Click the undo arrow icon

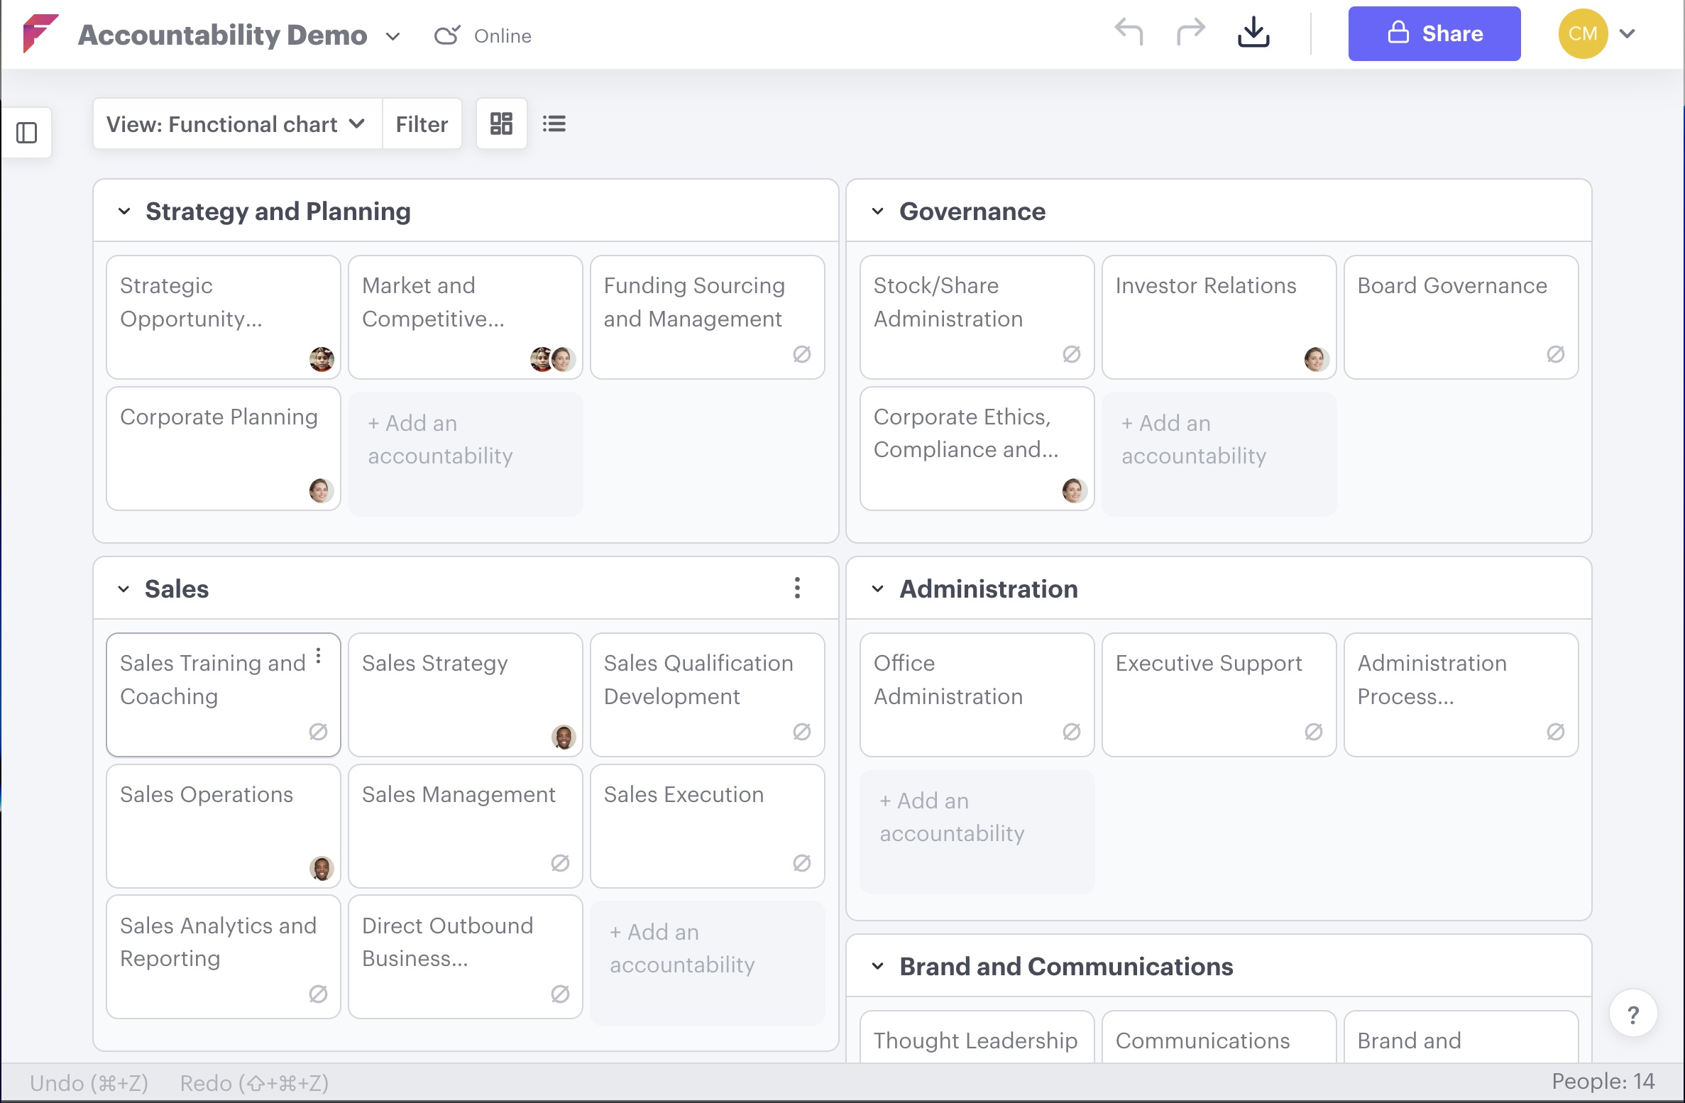[x=1129, y=33]
